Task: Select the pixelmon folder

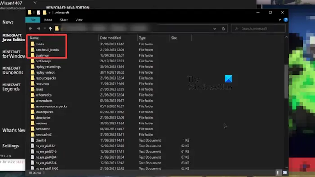Action: pyautogui.click(x=42, y=55)
